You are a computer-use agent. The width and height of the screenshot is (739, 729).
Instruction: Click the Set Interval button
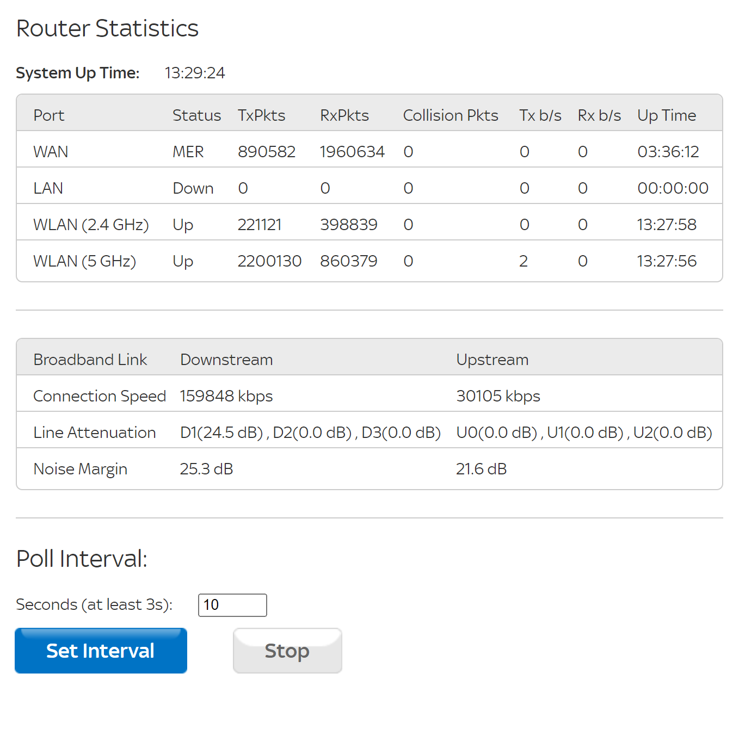click(x=101, y=651)
